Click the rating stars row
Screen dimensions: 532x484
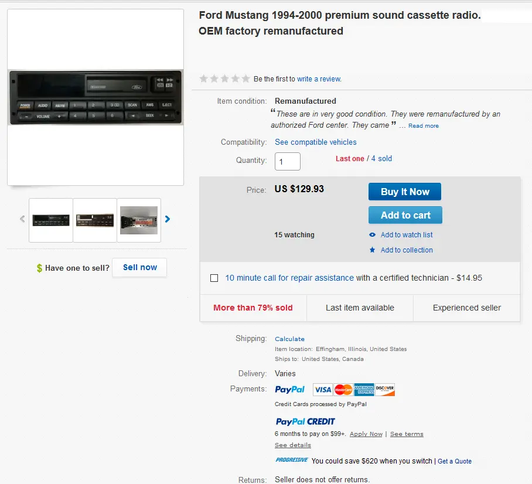[224, 79]
